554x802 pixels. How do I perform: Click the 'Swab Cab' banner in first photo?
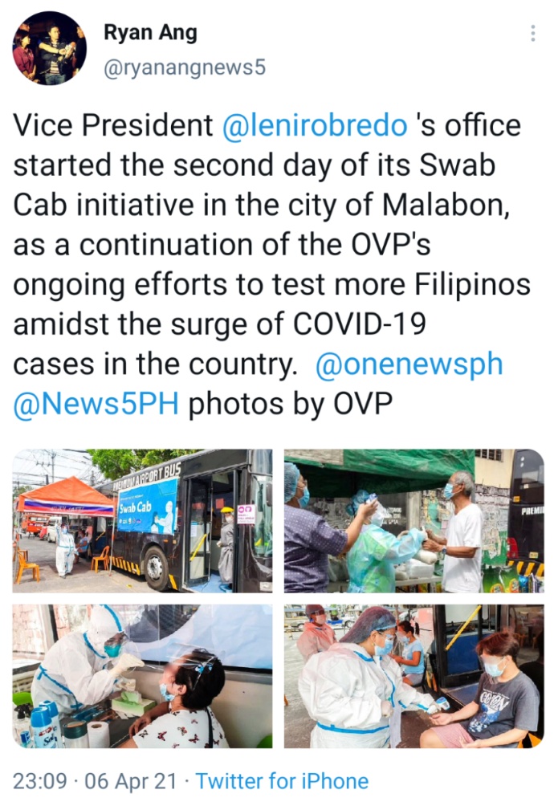click(x=148, y=507)
